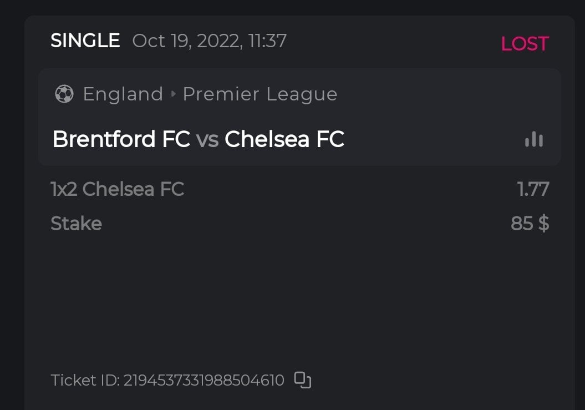Copy the Ticket ID to clipboard
The image size is (585, 410).
(302, 380)
